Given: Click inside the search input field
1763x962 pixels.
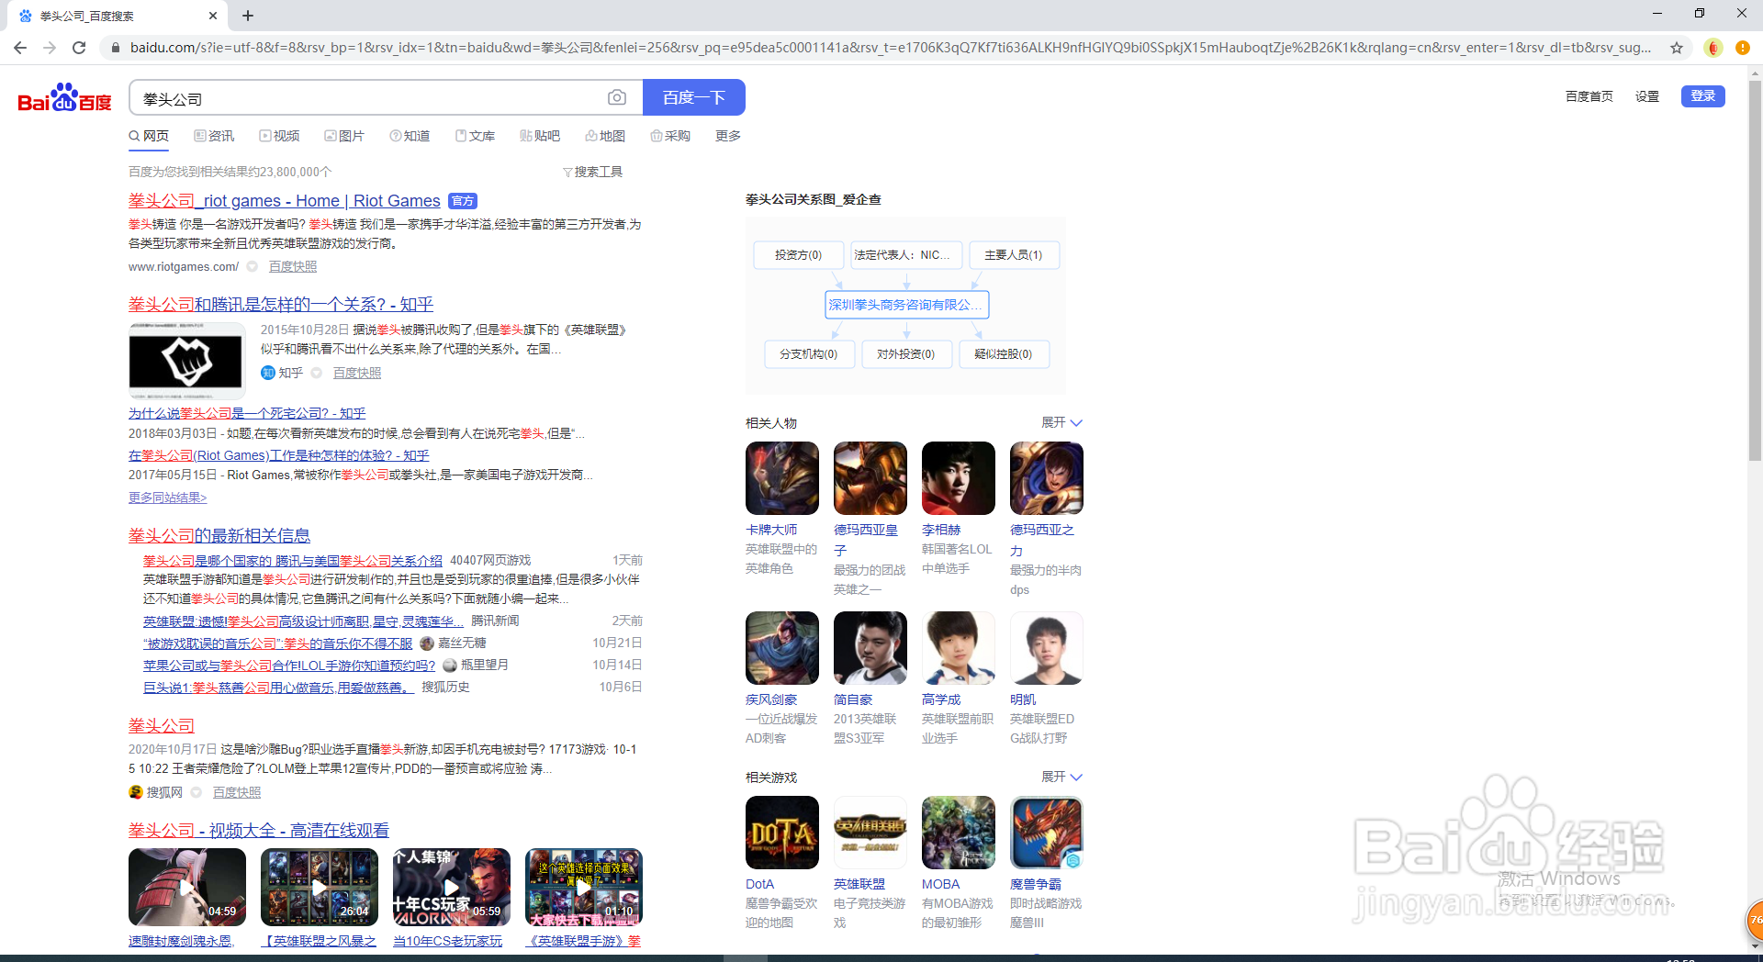Looking at the screenshot, I should [367, 97].
